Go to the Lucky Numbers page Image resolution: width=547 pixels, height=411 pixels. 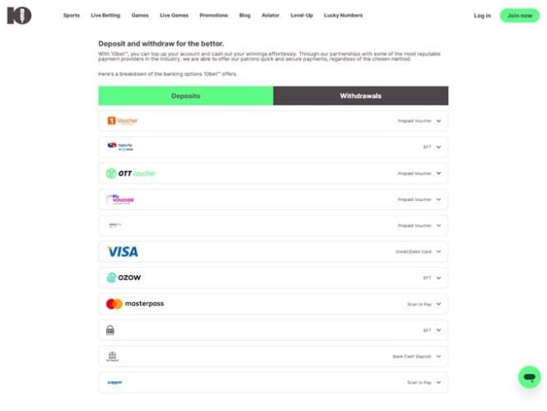click(x=343, y=15)
